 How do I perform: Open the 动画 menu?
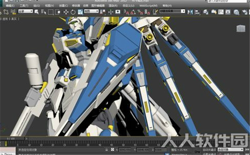pyautogui.click(x=85, y=5)
